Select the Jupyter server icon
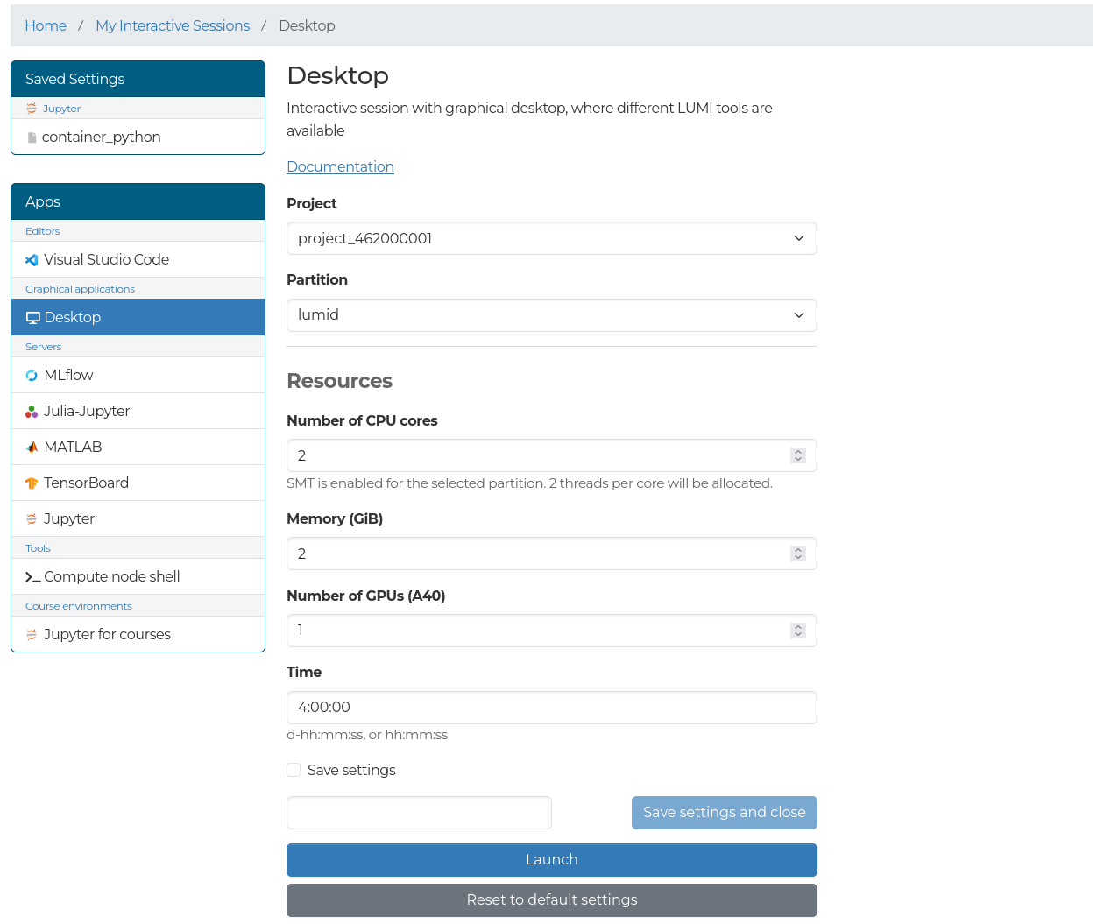1104x924 pixels. [x=32, y=518]
